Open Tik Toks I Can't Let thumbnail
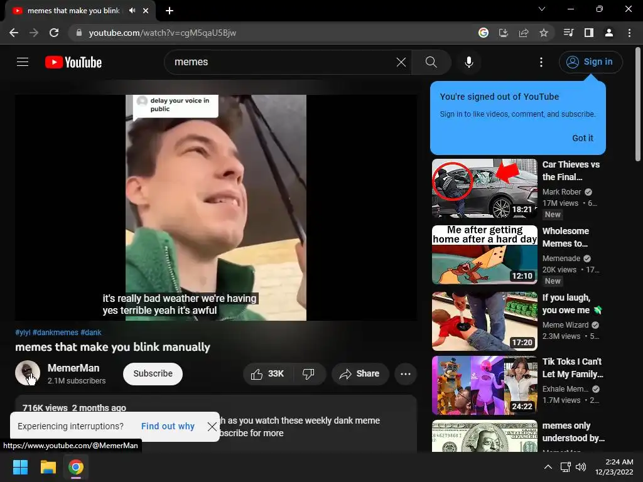643x482 pixels. click(x=484, y=385)
